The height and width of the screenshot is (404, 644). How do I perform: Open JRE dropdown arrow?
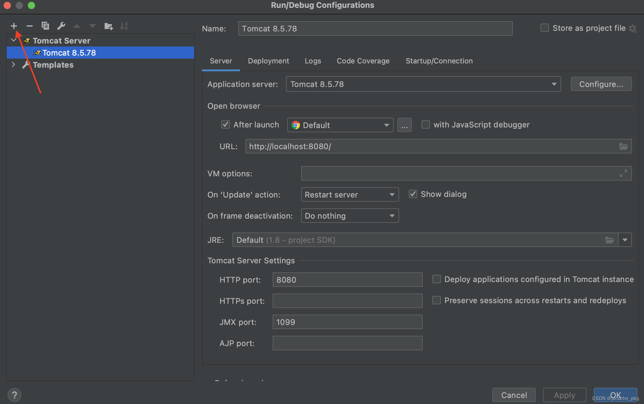625,240
